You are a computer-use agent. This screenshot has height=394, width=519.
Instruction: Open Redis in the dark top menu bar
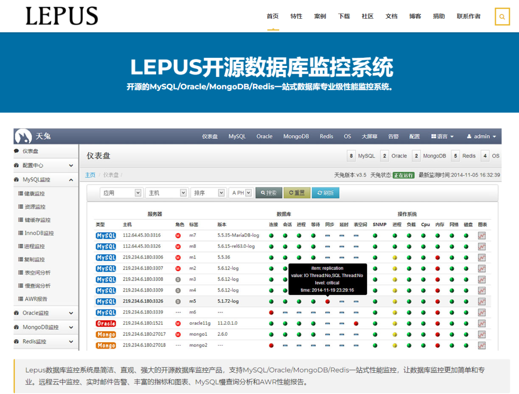point(326,137)
